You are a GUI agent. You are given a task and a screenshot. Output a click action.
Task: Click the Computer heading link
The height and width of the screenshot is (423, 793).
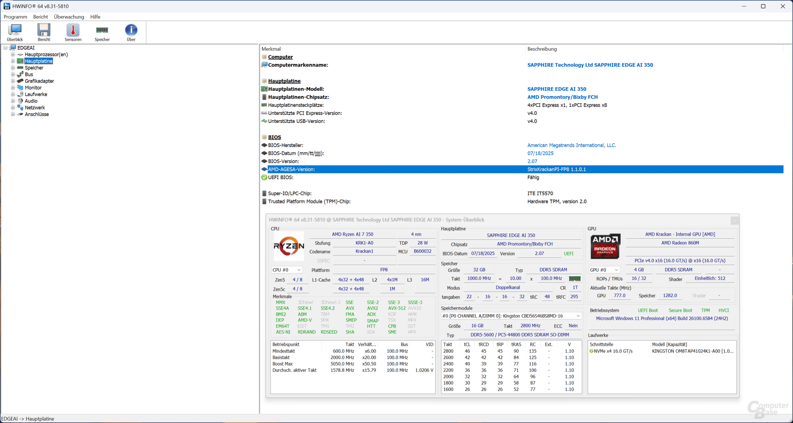tap(281, 57)
